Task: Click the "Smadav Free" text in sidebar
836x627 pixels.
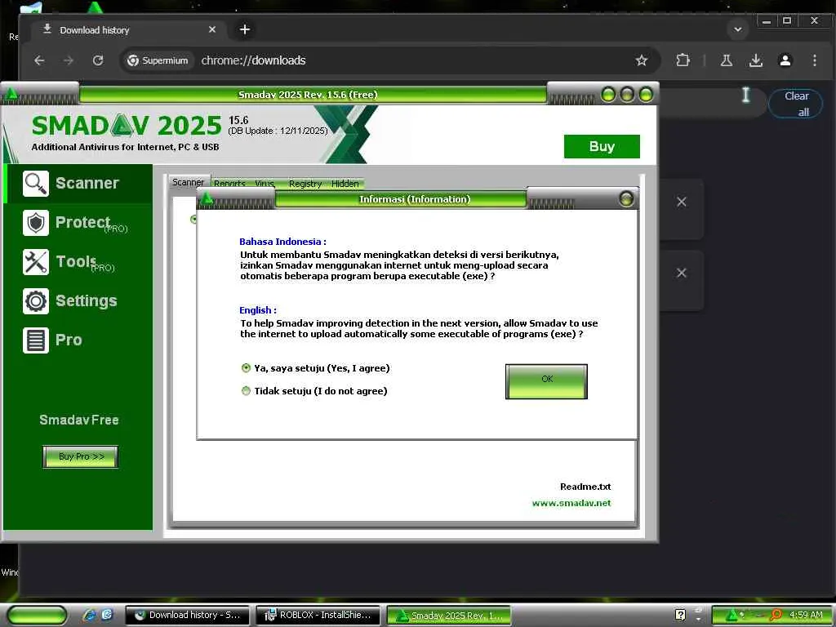Action: click(x=79, y=420)
